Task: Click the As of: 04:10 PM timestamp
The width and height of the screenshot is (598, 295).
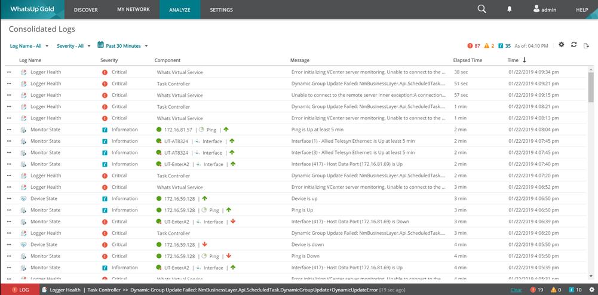Action: (x=531, y=46)
